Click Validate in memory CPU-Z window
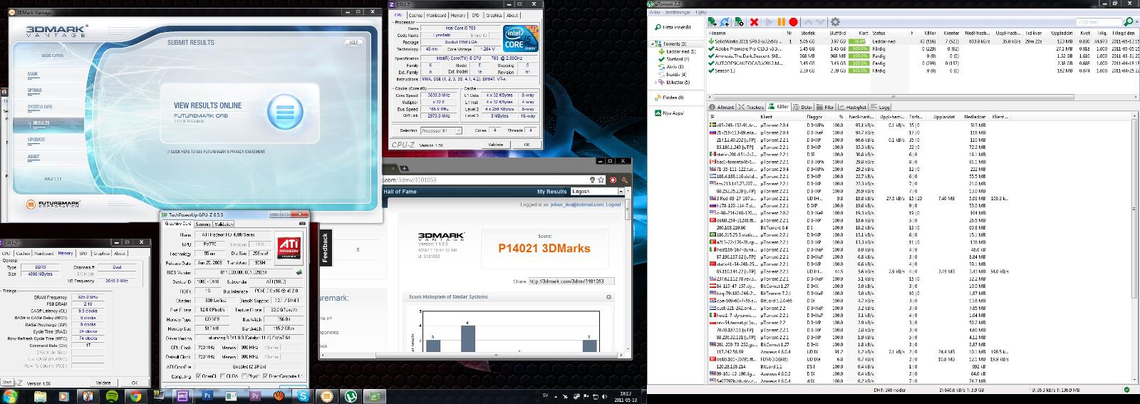Screen dimensions: 1140x404 point(103,383)
